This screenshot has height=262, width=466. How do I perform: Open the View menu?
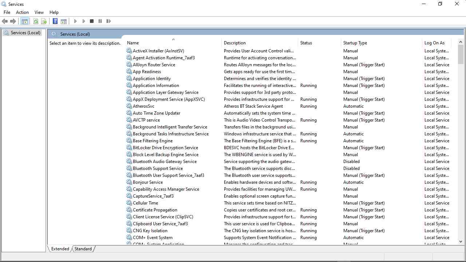pyautogui.click(x=39, y=12)
